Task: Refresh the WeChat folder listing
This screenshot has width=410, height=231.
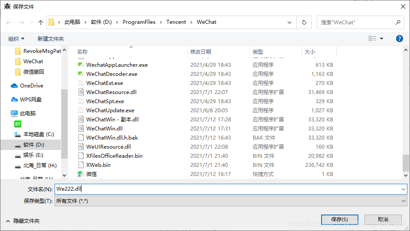Action: (x=304, y=22)
